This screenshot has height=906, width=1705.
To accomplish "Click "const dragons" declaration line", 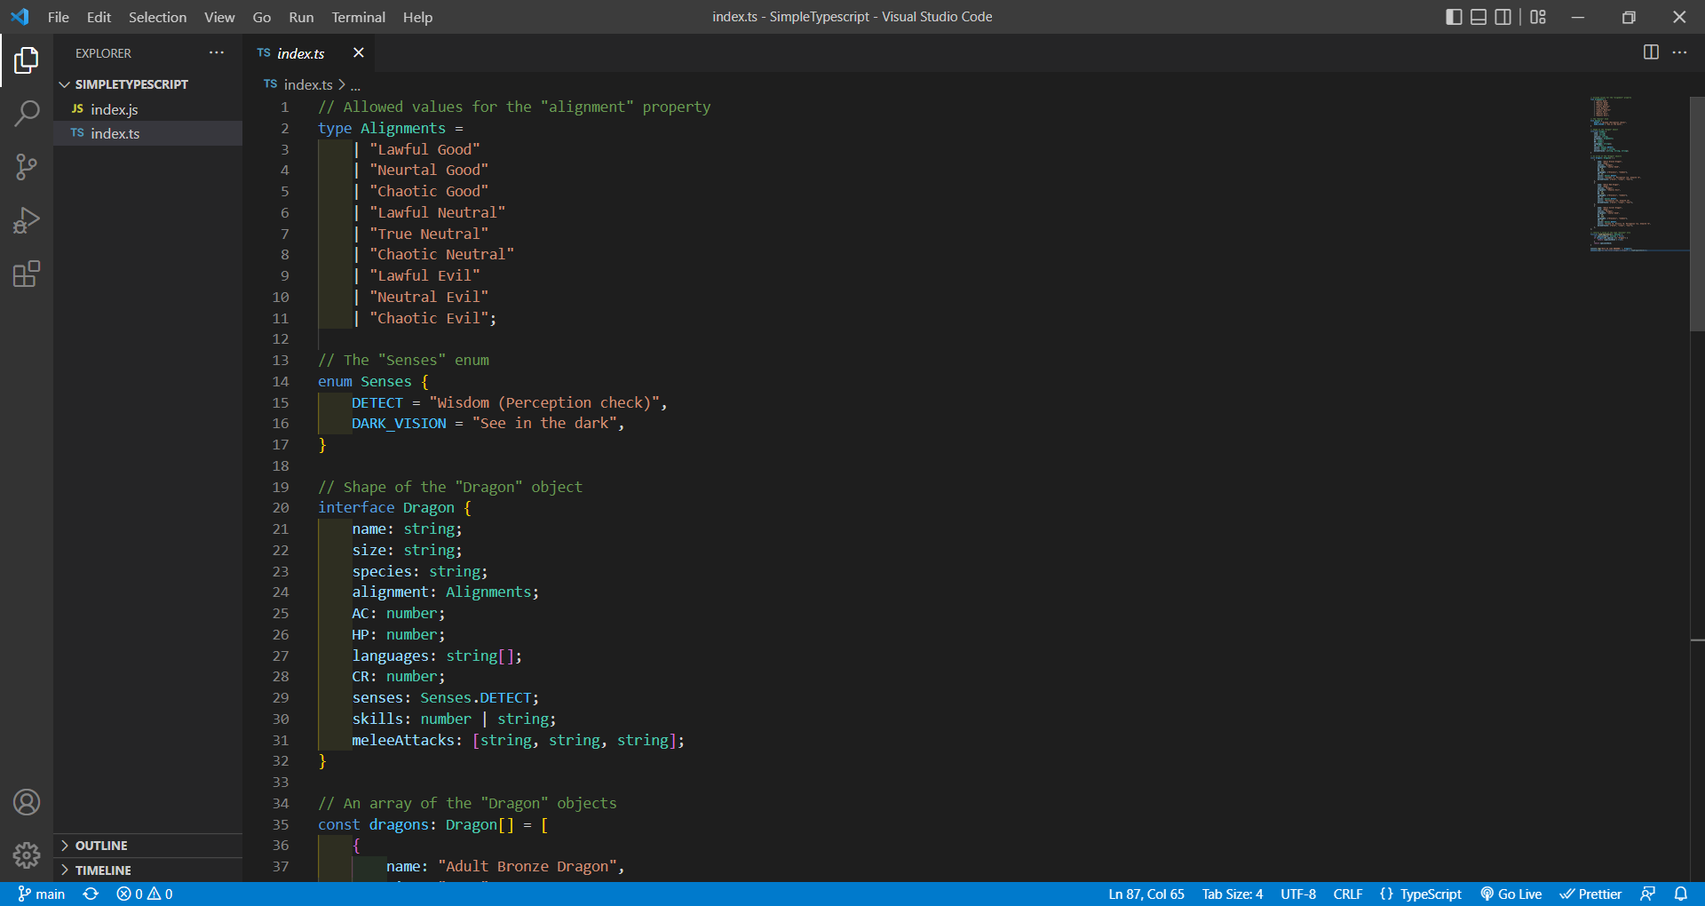I will (x=432, y=825).
